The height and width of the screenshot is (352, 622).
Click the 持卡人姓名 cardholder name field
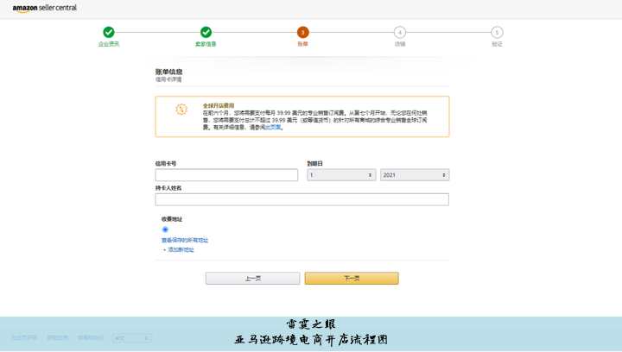pos(301,199)
